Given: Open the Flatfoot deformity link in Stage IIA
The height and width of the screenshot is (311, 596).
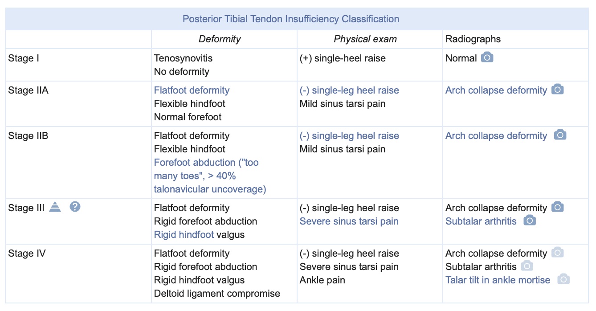Looking at the screenshot, I should click(192, 90).
